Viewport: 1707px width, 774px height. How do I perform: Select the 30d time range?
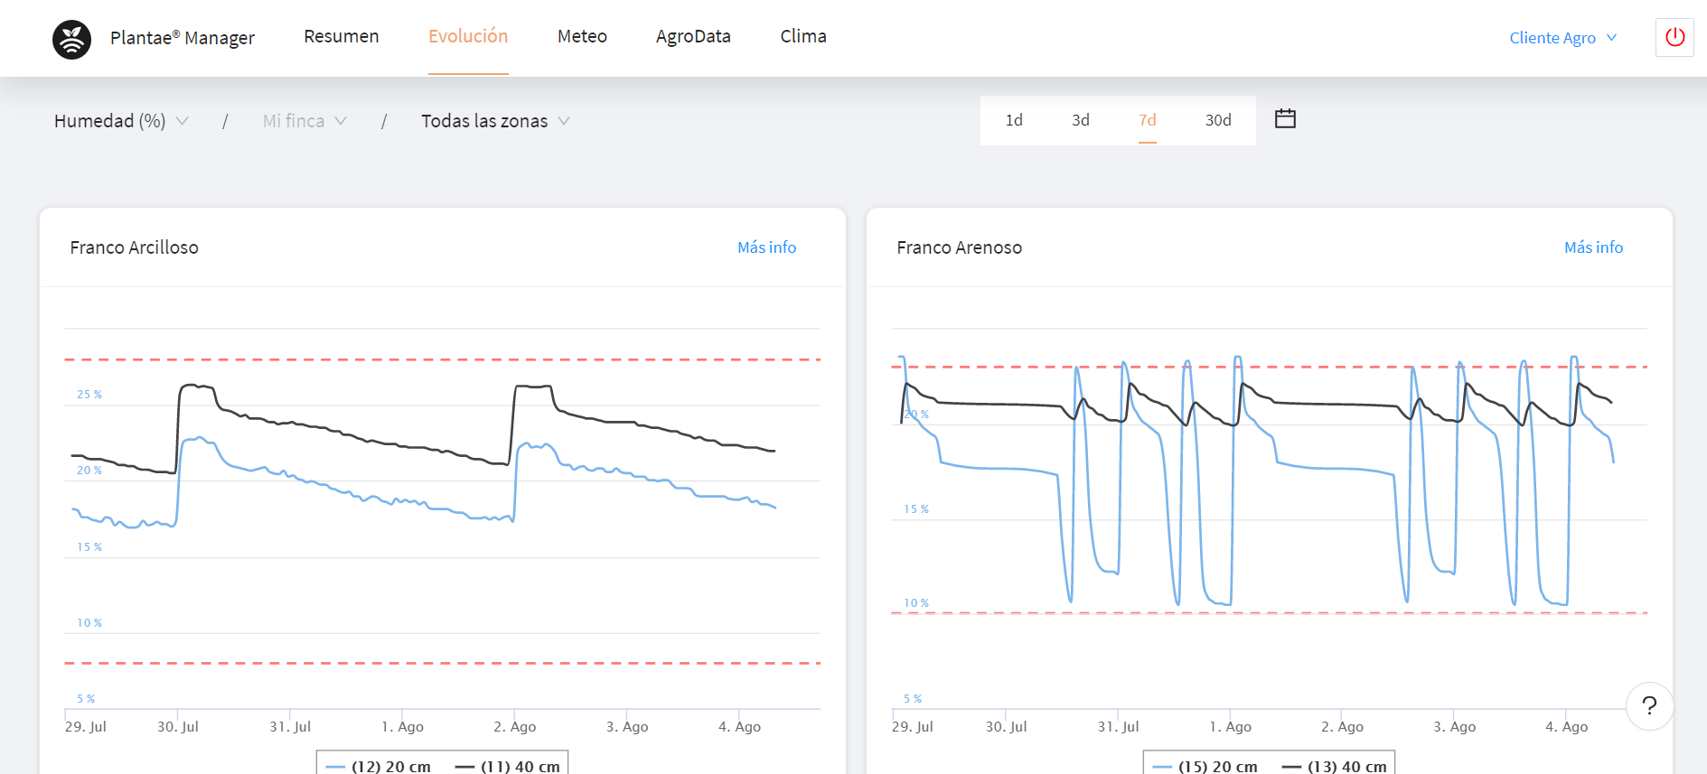coord(1217,120)
